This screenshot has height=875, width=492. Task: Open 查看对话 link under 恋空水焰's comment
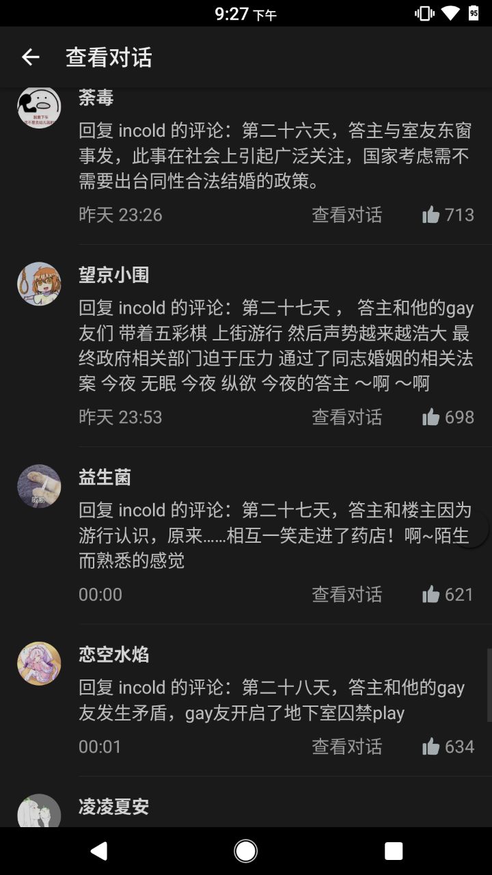(x=347, y=746)
